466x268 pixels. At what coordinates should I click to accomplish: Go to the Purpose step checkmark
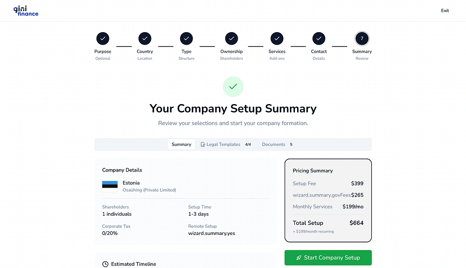(103, 39)
